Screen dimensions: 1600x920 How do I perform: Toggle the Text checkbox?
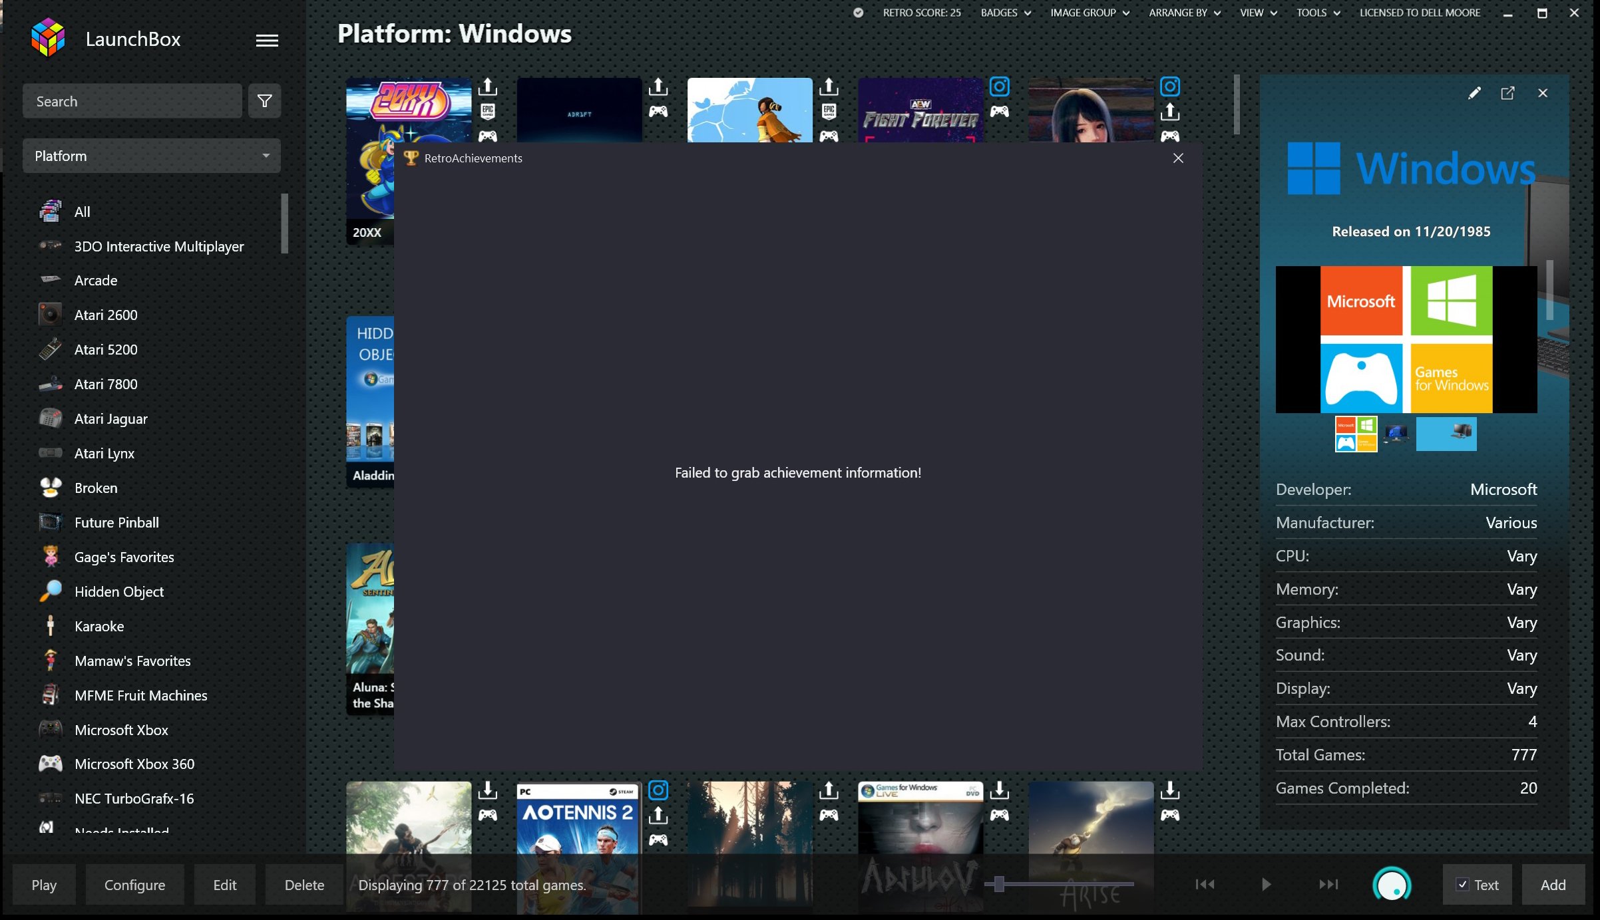click(1462, 885)
